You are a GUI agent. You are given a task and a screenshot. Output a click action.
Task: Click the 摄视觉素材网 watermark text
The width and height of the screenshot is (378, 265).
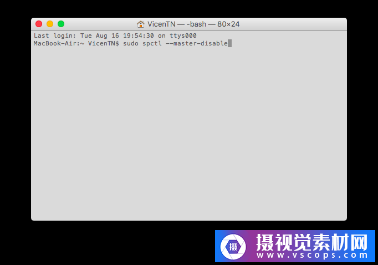pyautogui.click(x=312, y=242)
